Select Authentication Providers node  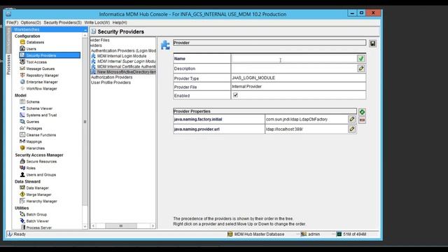point(123,50)
